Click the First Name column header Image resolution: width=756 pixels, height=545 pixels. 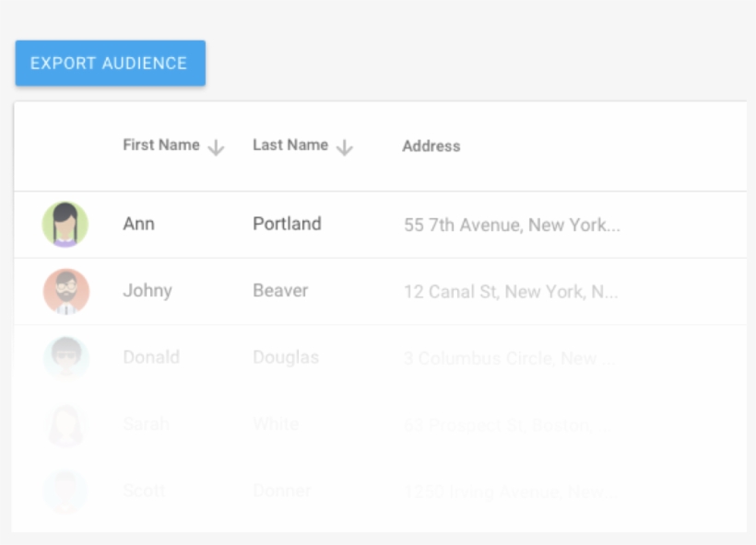[160, 144]
